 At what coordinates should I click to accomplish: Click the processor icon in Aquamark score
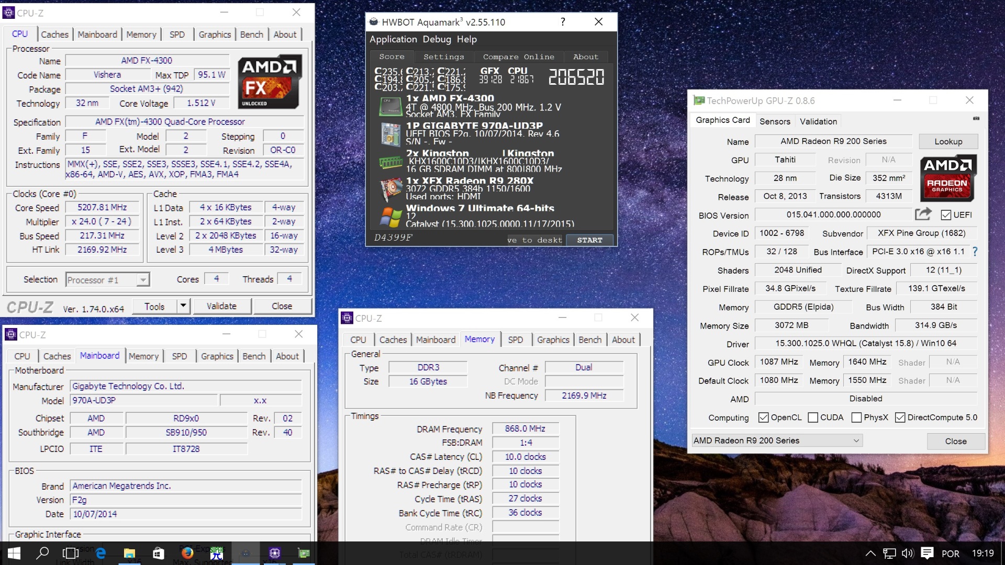(x=390, y=106)
